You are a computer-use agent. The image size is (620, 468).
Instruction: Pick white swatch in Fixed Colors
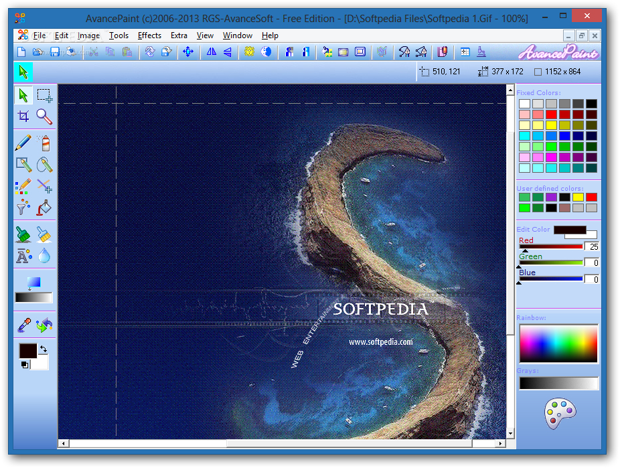pos(524,104)
